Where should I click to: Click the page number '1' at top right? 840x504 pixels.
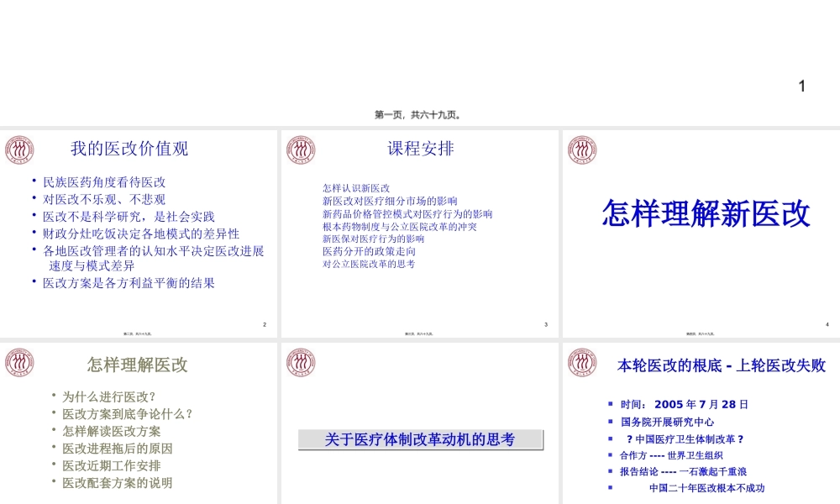coord(801,87)
